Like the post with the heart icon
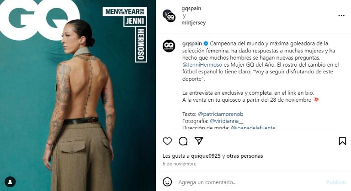The width and height of the screenshot is (351, 191). 167,141
